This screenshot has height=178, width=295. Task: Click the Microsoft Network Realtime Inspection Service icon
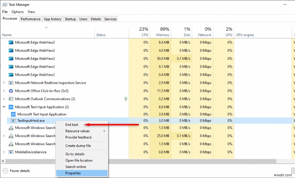(11, 83)
